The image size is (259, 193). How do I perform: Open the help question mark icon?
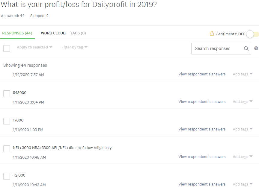point(256,48)
